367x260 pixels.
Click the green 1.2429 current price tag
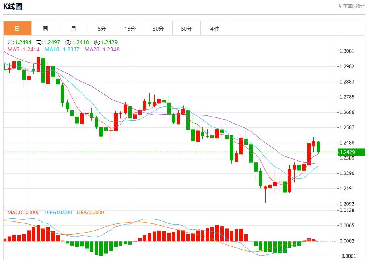click(x=351, y=152)
